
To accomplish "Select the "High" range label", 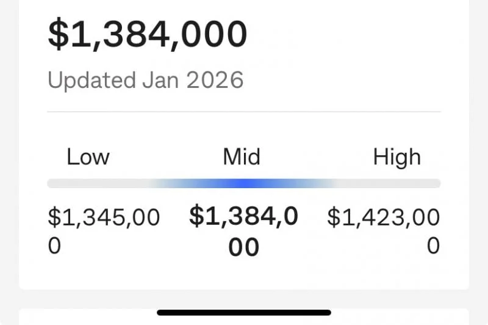I will click(x=396, y=157).
